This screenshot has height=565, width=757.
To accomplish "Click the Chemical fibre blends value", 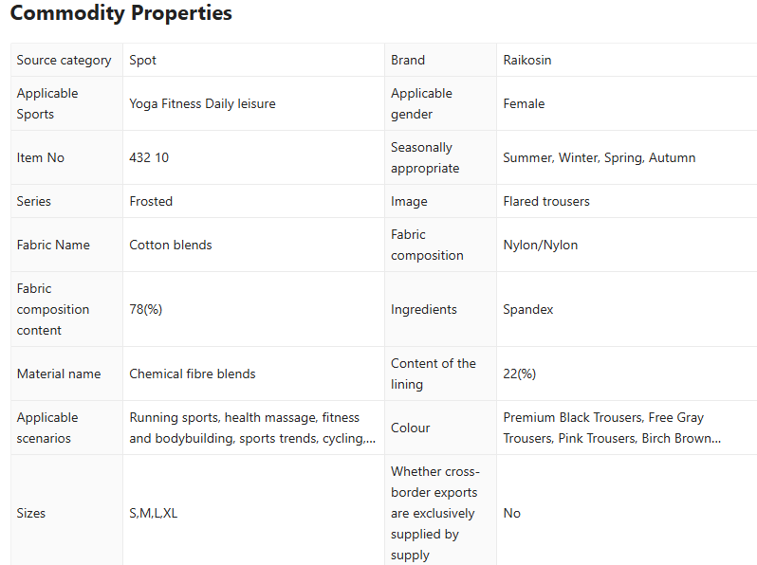I will pos(193,374).
